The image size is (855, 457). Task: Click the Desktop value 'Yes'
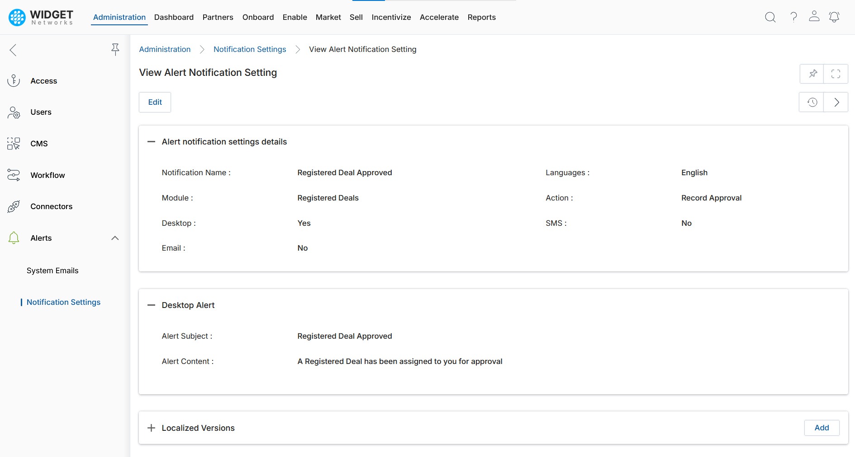[304, 223]
